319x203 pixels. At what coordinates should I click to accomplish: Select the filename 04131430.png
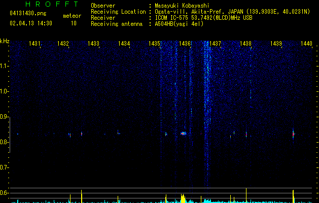(x=28, y=13)
